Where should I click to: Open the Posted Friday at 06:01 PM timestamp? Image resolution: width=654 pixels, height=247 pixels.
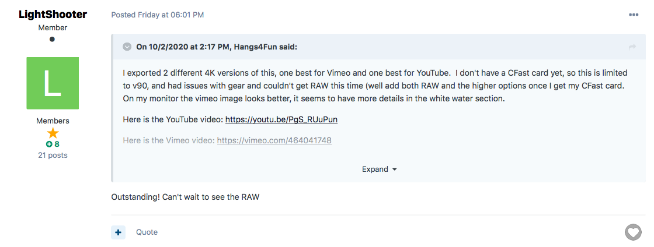[158, 15]
